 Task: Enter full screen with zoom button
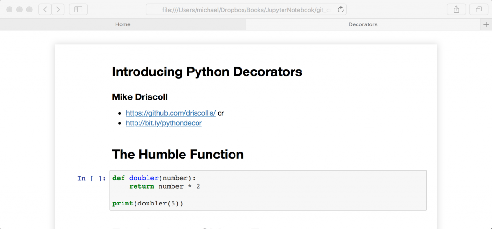[29, 10]
